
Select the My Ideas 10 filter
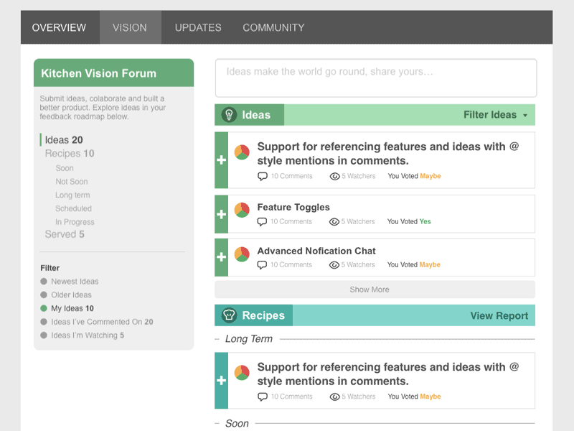(67, 309)
